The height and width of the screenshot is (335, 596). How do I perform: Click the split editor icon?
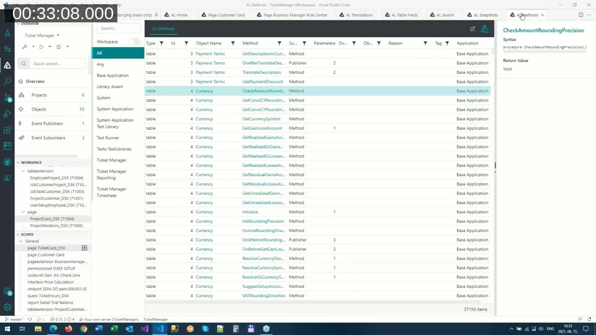(x=581, y=15)
